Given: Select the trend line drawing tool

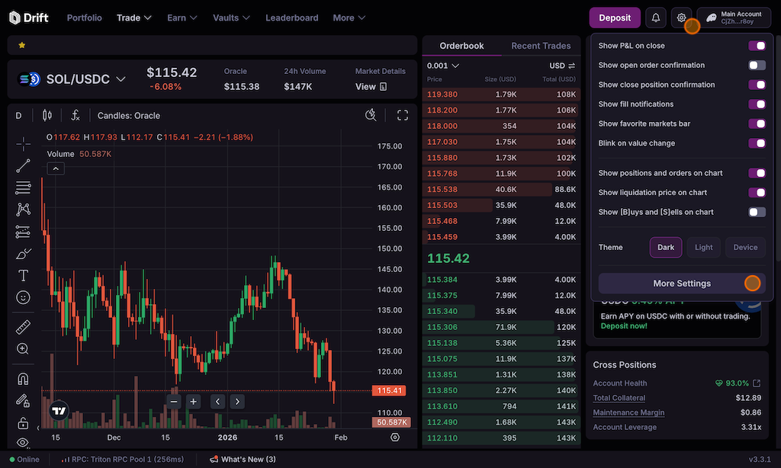Looking at the screenshot, I should tap(23, 165).
